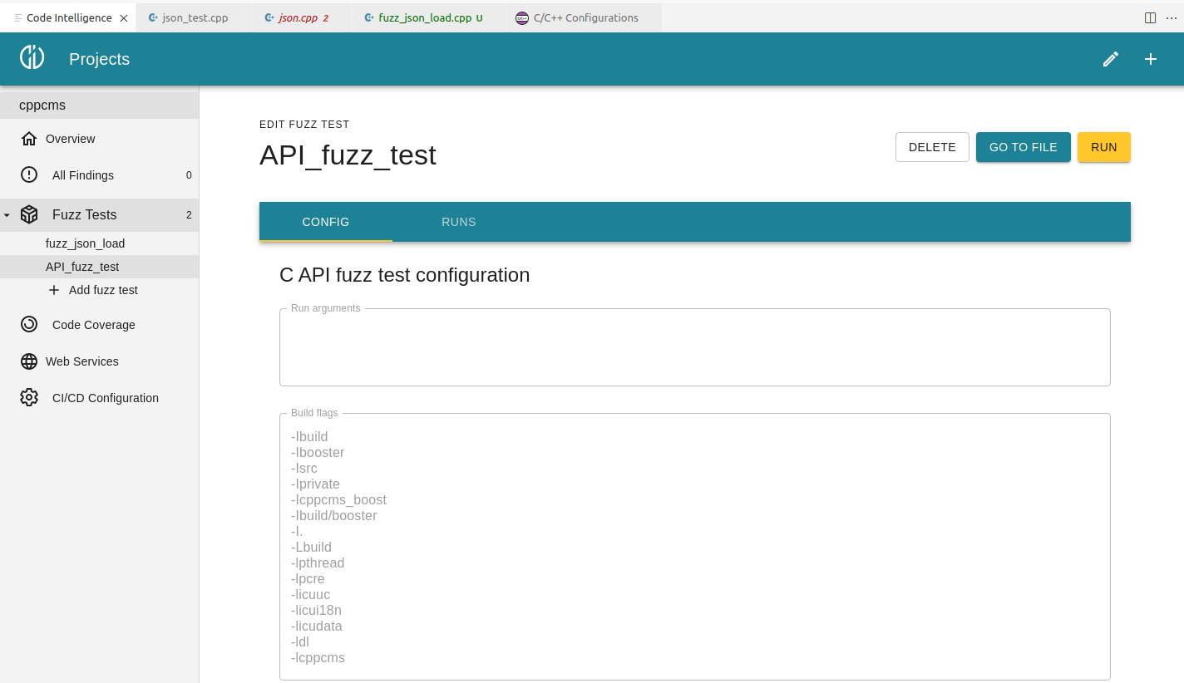Click the All Findings count badge 0
The image size is (1184, 683).
tap(189, 175)
